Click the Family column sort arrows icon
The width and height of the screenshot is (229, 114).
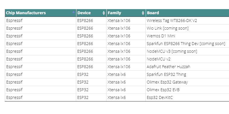(x=143, y=13)
